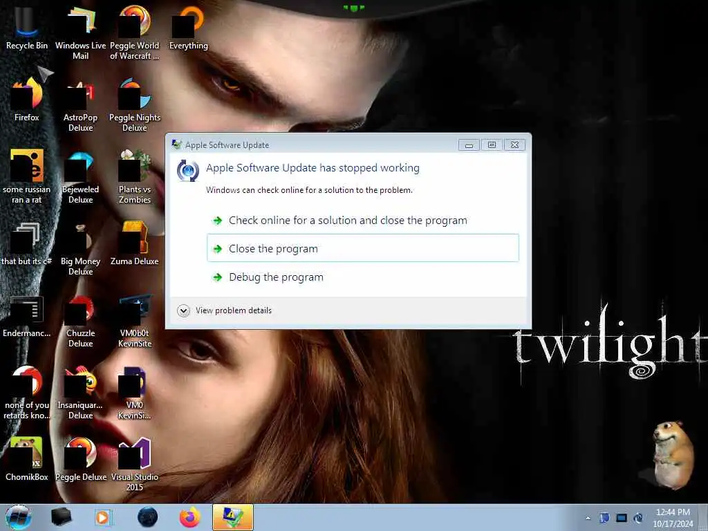Click the hamster gadget on desktop
The height and width of the screenshot is (531, 708).
coord(673,454)
